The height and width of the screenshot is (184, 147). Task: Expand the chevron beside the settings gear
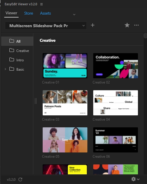138,179
